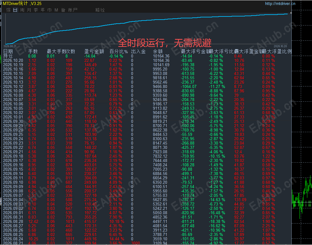312x245 pixels.
Task: Select the 路径 path tab
Action: [x=100, y=10]
